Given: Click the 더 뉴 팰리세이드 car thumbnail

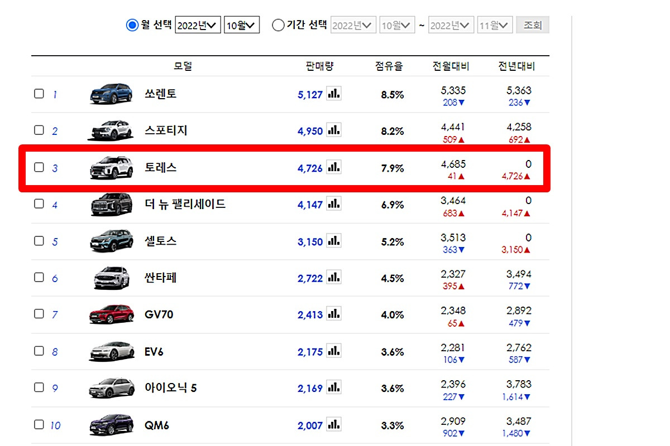Looking at the screenshot, I should click(x=111, y=205).
